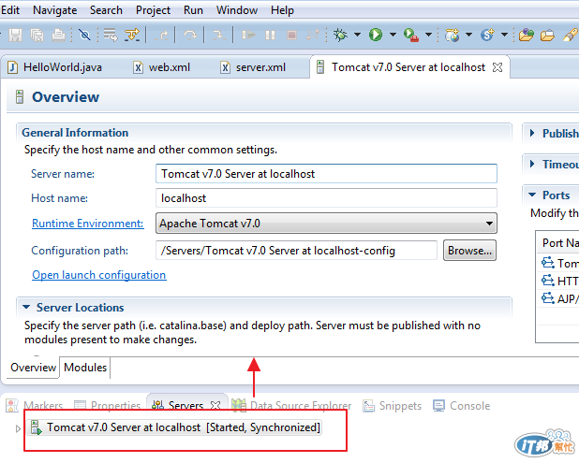Select the HTTP port row
The height and width of the screenshot is (463, 579).
point(559,281)
